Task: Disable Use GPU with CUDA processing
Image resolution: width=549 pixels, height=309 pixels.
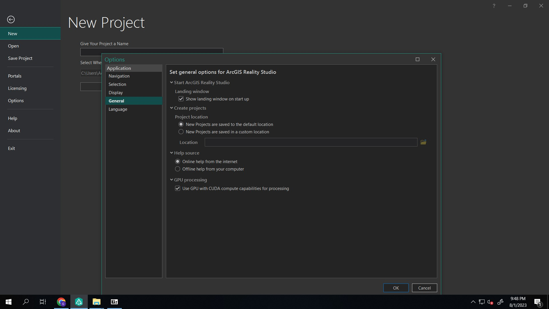Action: (x=178, y=189)
